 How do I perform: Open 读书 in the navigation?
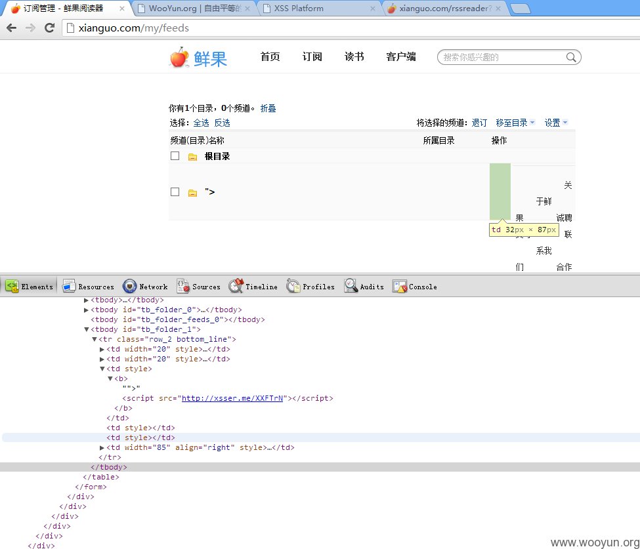(x=354, y=56)
